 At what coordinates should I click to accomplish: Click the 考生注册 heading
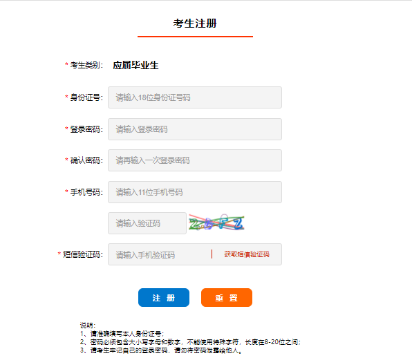point(195,23)
